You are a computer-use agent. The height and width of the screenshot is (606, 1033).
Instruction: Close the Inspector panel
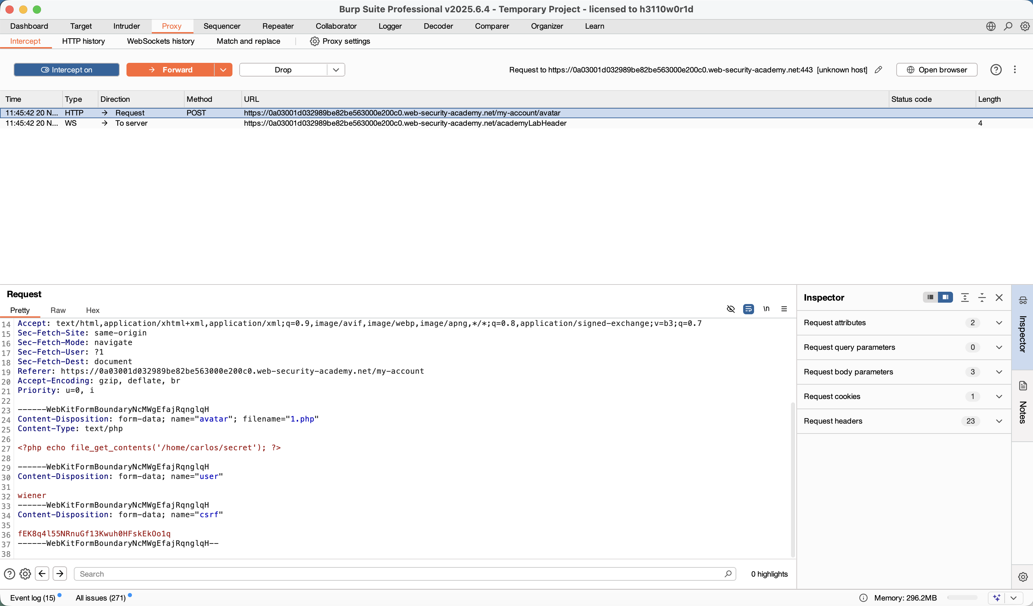(x=999, y=298)
